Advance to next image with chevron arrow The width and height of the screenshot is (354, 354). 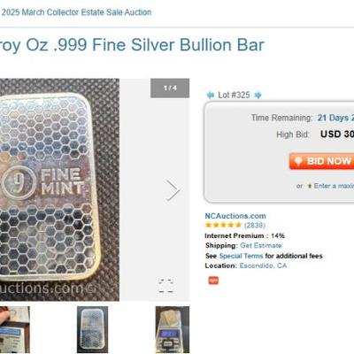pyautogui.click(x=173, y=190)
